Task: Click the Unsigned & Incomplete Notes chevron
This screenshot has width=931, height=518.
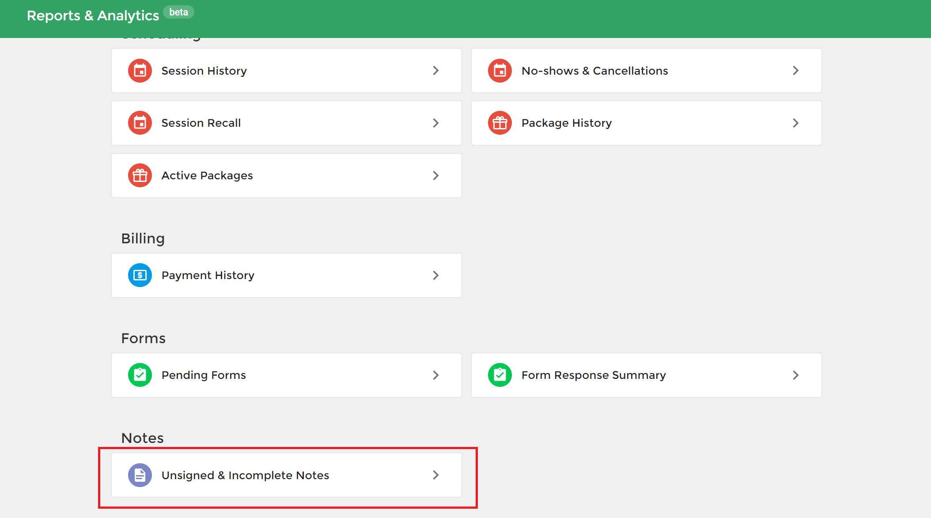Action: point(436,475)
